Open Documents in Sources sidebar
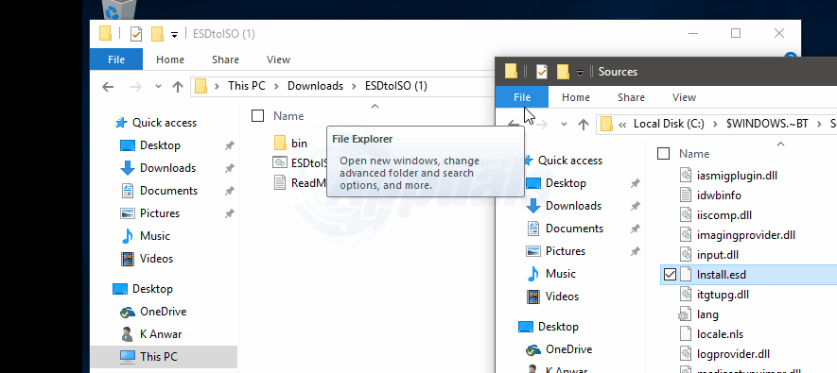This screenshot has height=373, width=837. [574, 229]
